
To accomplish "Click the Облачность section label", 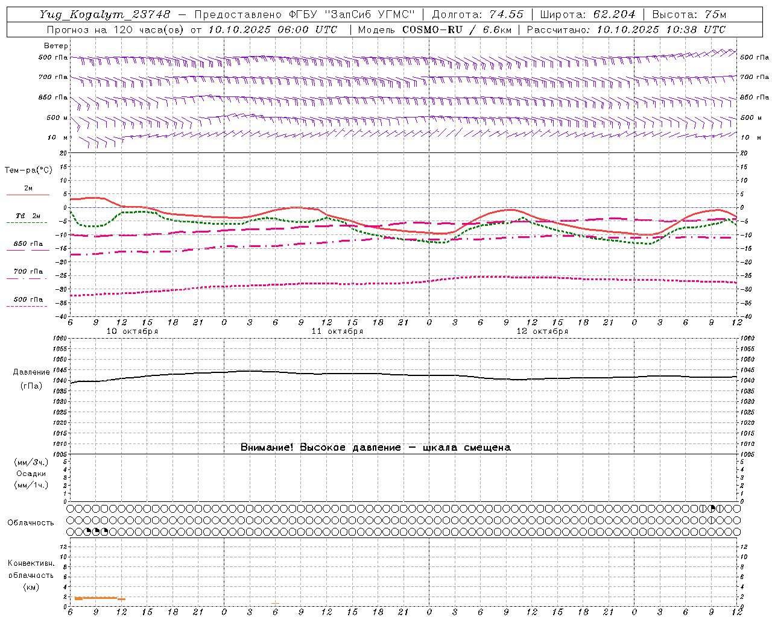I will click(30, 522).
